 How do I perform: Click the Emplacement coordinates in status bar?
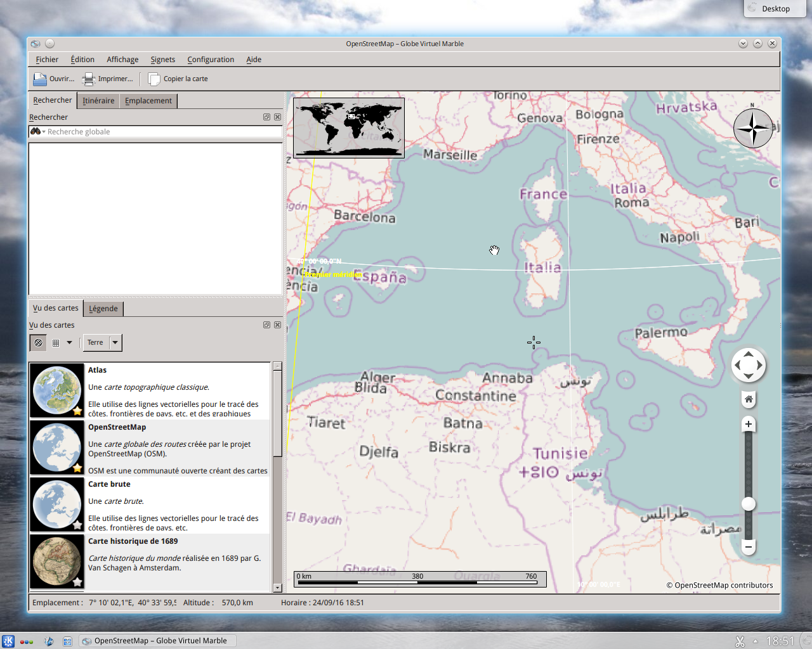[x=105, y=603]
